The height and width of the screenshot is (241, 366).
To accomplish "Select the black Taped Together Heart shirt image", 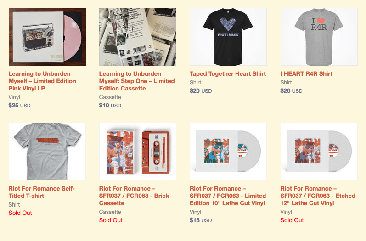I will [x=228, y=37].
